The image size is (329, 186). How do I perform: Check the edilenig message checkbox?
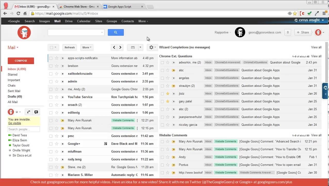click(x=51, y=113)
